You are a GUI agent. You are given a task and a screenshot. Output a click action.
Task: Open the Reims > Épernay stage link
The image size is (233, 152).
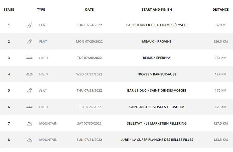[x=157, y=58]
